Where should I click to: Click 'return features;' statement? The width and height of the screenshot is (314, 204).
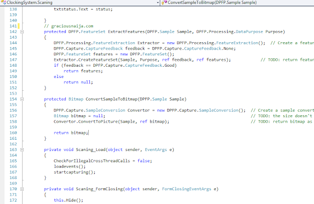83,71
